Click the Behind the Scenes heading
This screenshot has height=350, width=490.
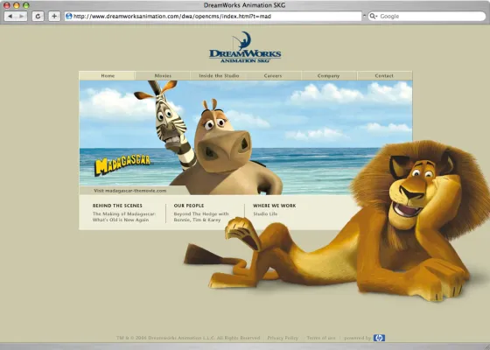(117, 206)
